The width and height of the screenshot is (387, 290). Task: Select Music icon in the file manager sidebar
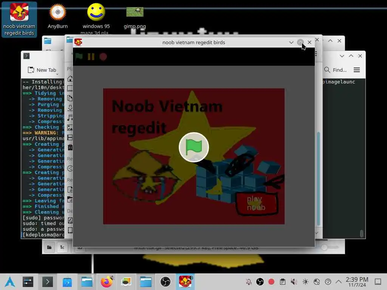pos(70,118)
